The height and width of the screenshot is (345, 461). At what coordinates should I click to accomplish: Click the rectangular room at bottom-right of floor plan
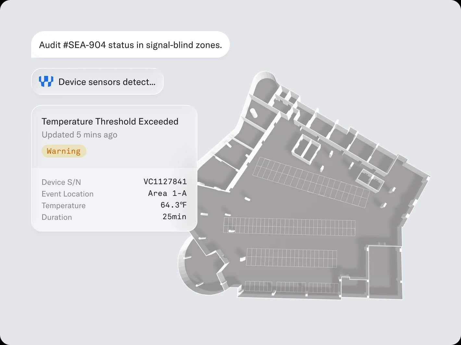[x=385, y=272]
